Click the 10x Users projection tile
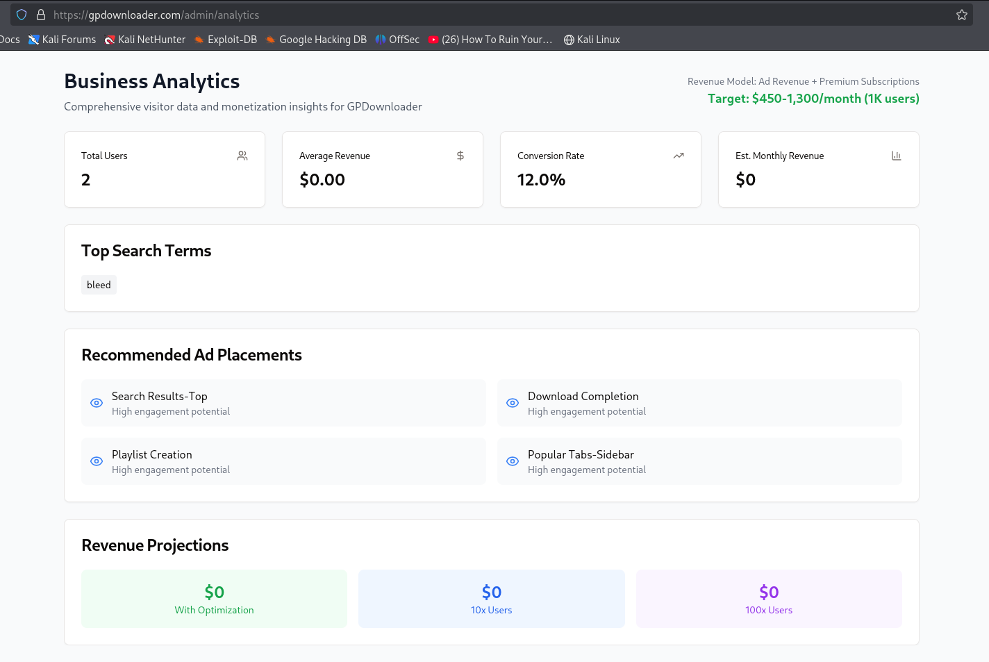989x662 pixels. (491, 599)
